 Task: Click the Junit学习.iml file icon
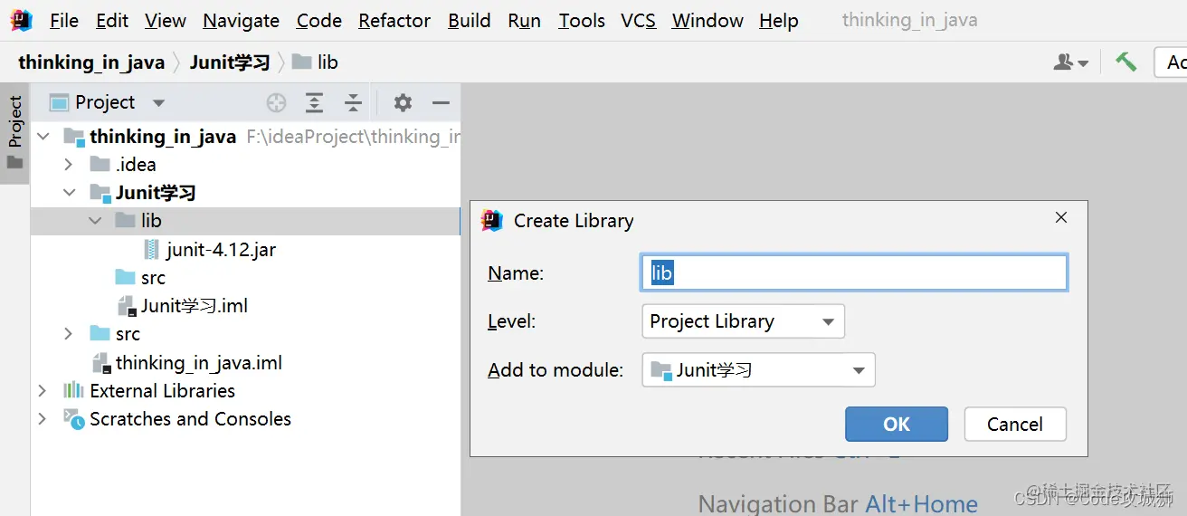pos(127,306)
